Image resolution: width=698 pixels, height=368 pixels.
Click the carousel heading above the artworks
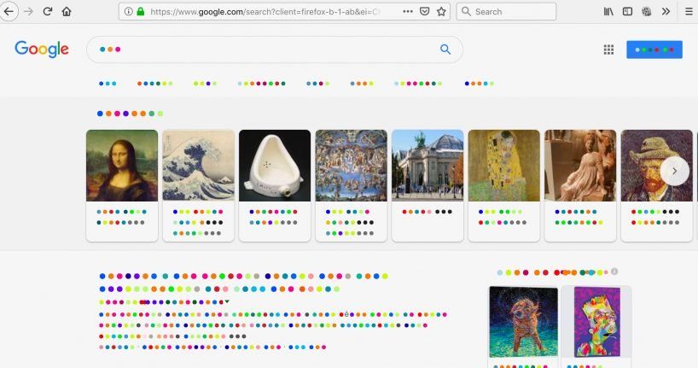coord(130,114)
